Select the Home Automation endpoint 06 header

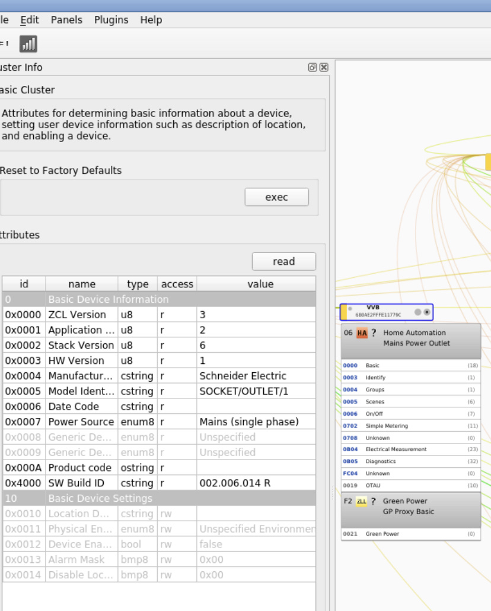coord(411,341)
